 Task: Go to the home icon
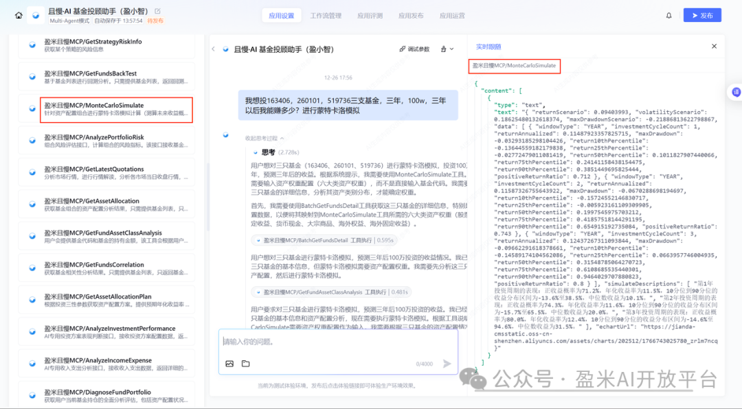tap(19, 15)
